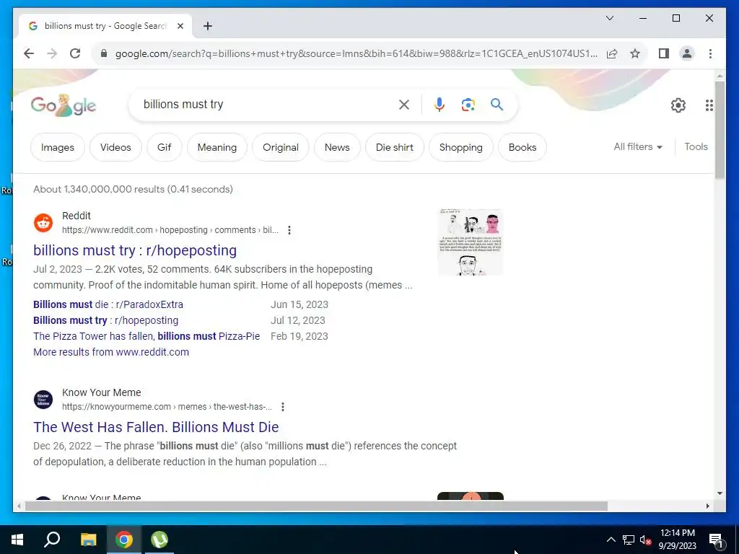Switch to Books results
Image resolution: width=739 pixels, height=554 pixels.
[522, 147]
